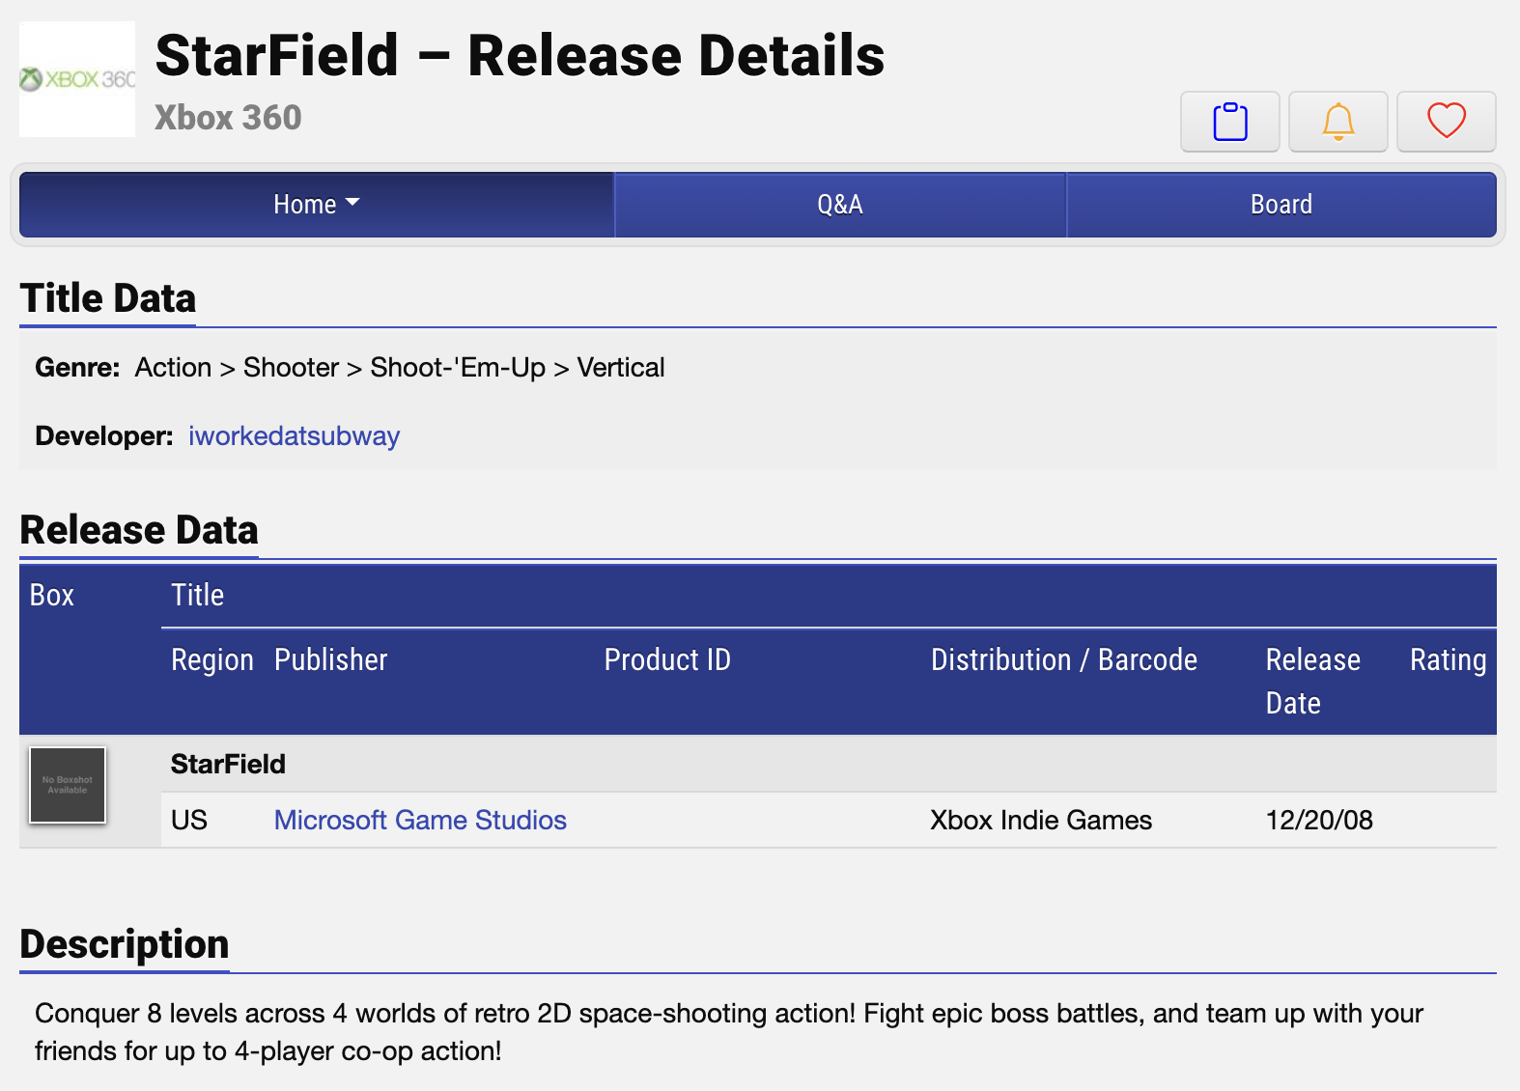The image size is (1520, 1091).
Task: Open the Home dropdown menu
Action: pyautogui.click(x=317, y=205)
